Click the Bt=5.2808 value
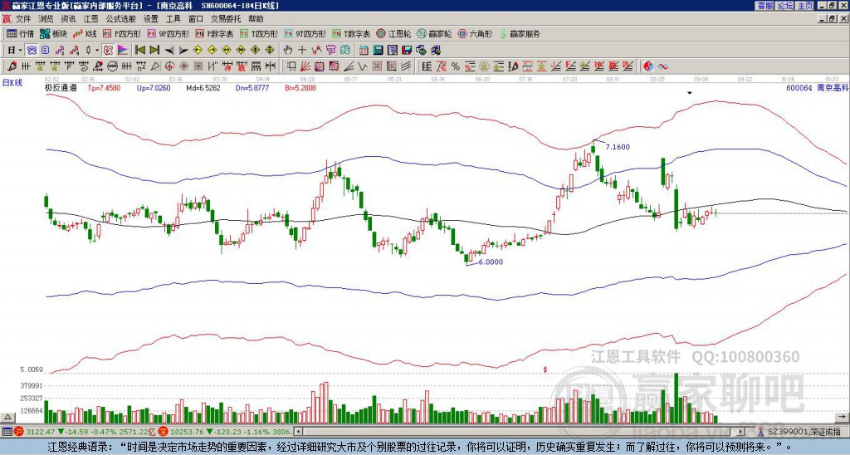 click(300, 87)
